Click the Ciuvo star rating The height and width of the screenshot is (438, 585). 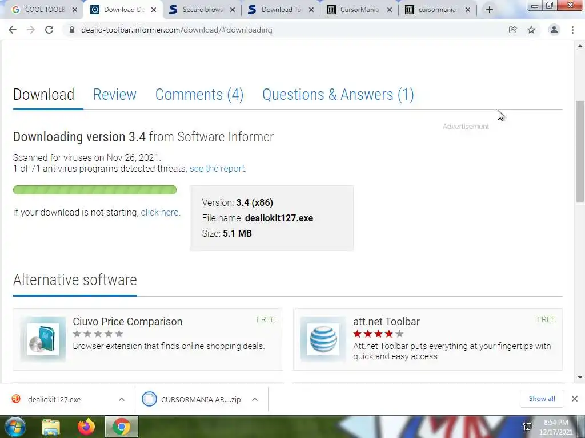point(98,334)
